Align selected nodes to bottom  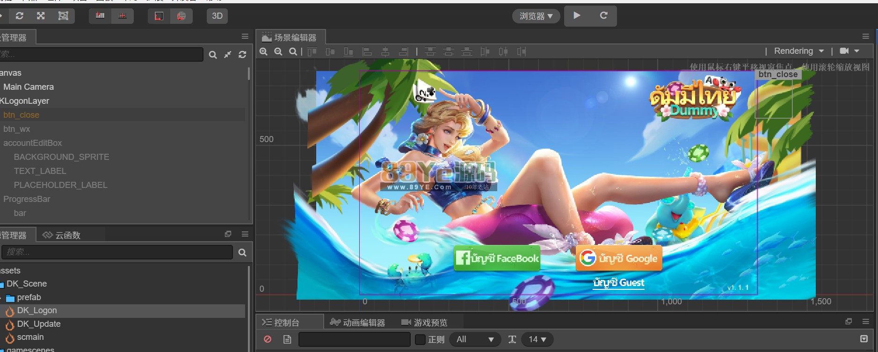(348, 51)
